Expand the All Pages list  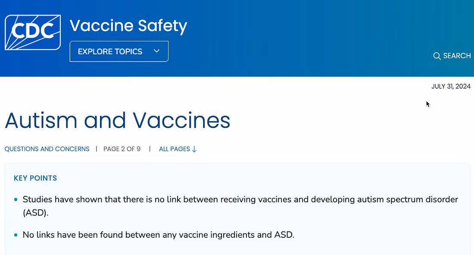tap(175, 149)
